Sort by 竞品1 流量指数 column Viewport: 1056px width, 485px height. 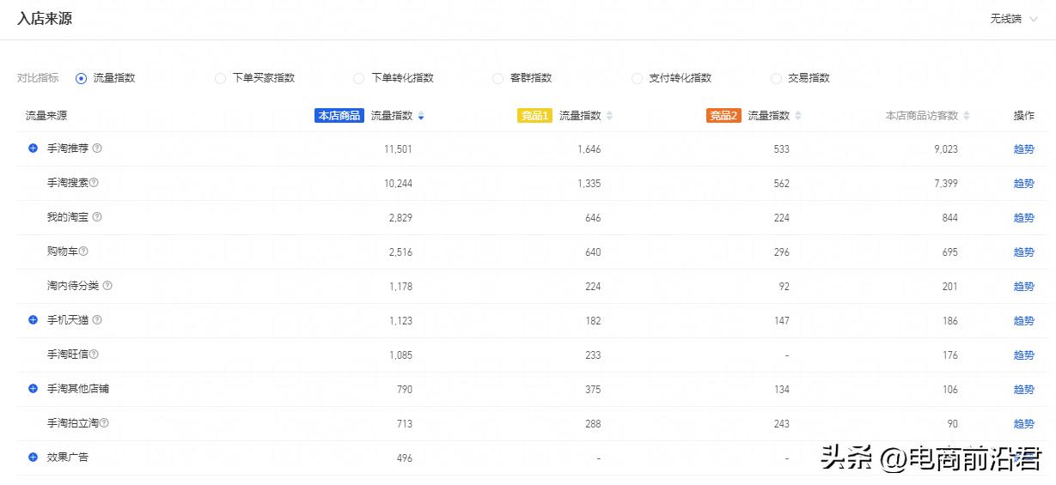[609, 116]
